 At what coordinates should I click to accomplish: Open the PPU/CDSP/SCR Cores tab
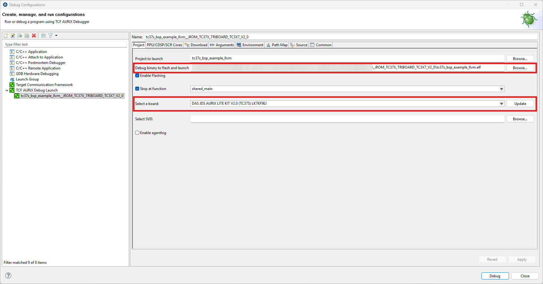coord(164,45)
